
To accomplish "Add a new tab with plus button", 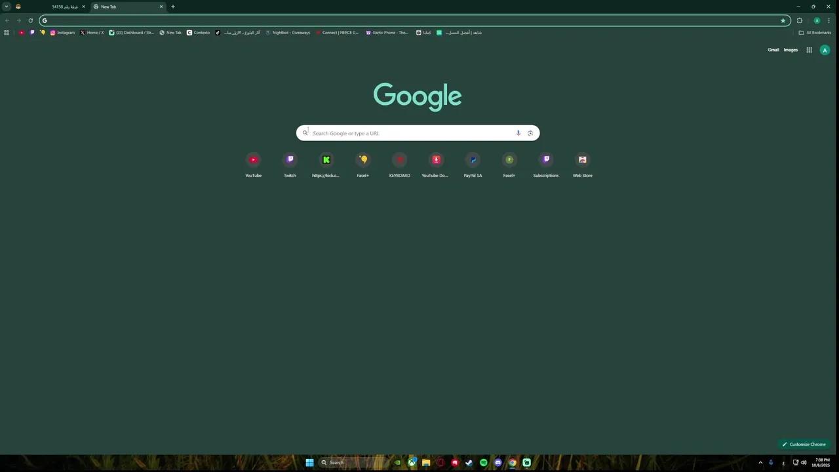I will pos(173,7).
